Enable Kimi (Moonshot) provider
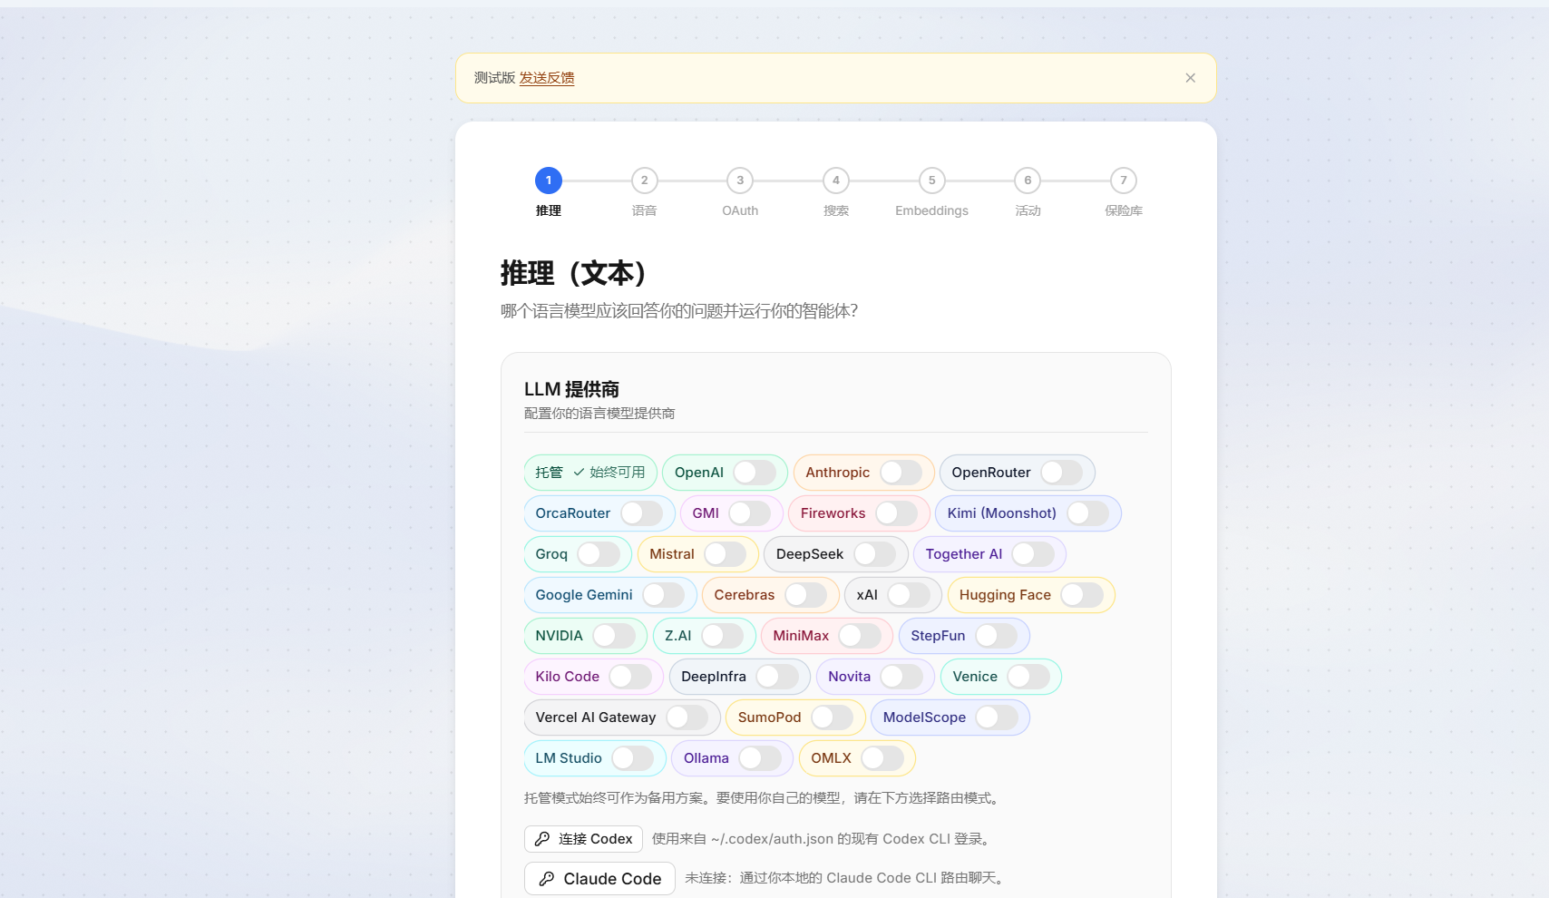Viewport: 1549px width, 898px height. [x=1088, y=513]
